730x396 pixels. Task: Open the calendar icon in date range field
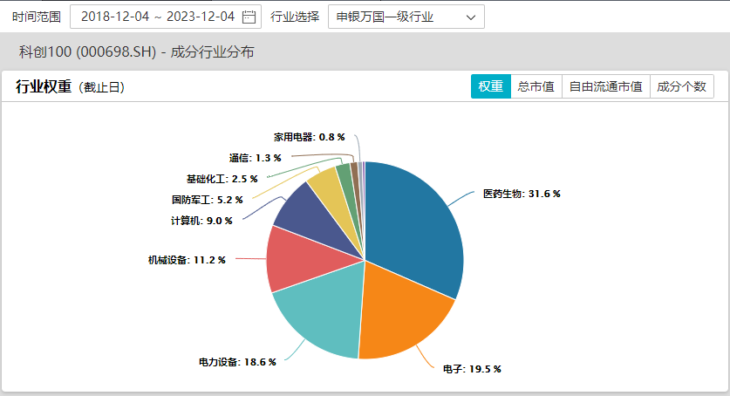[249, 17]
